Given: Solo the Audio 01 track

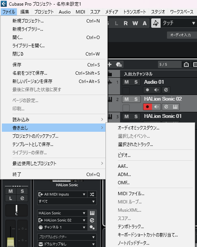Looking at the screenshot, I should pos(136,82).
